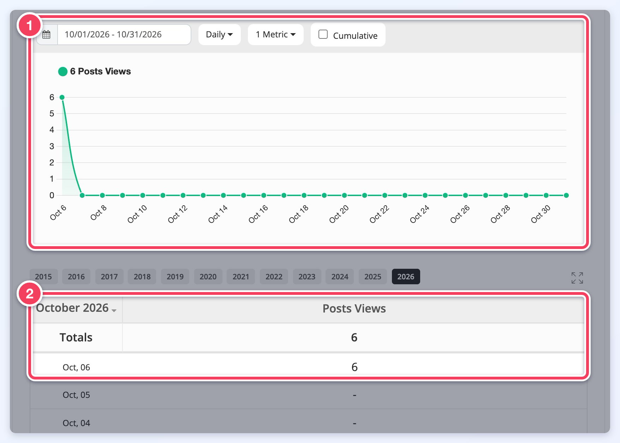Go to the 2023 year tab
Viewport: 620px width, 443px height.
(307, 277)
